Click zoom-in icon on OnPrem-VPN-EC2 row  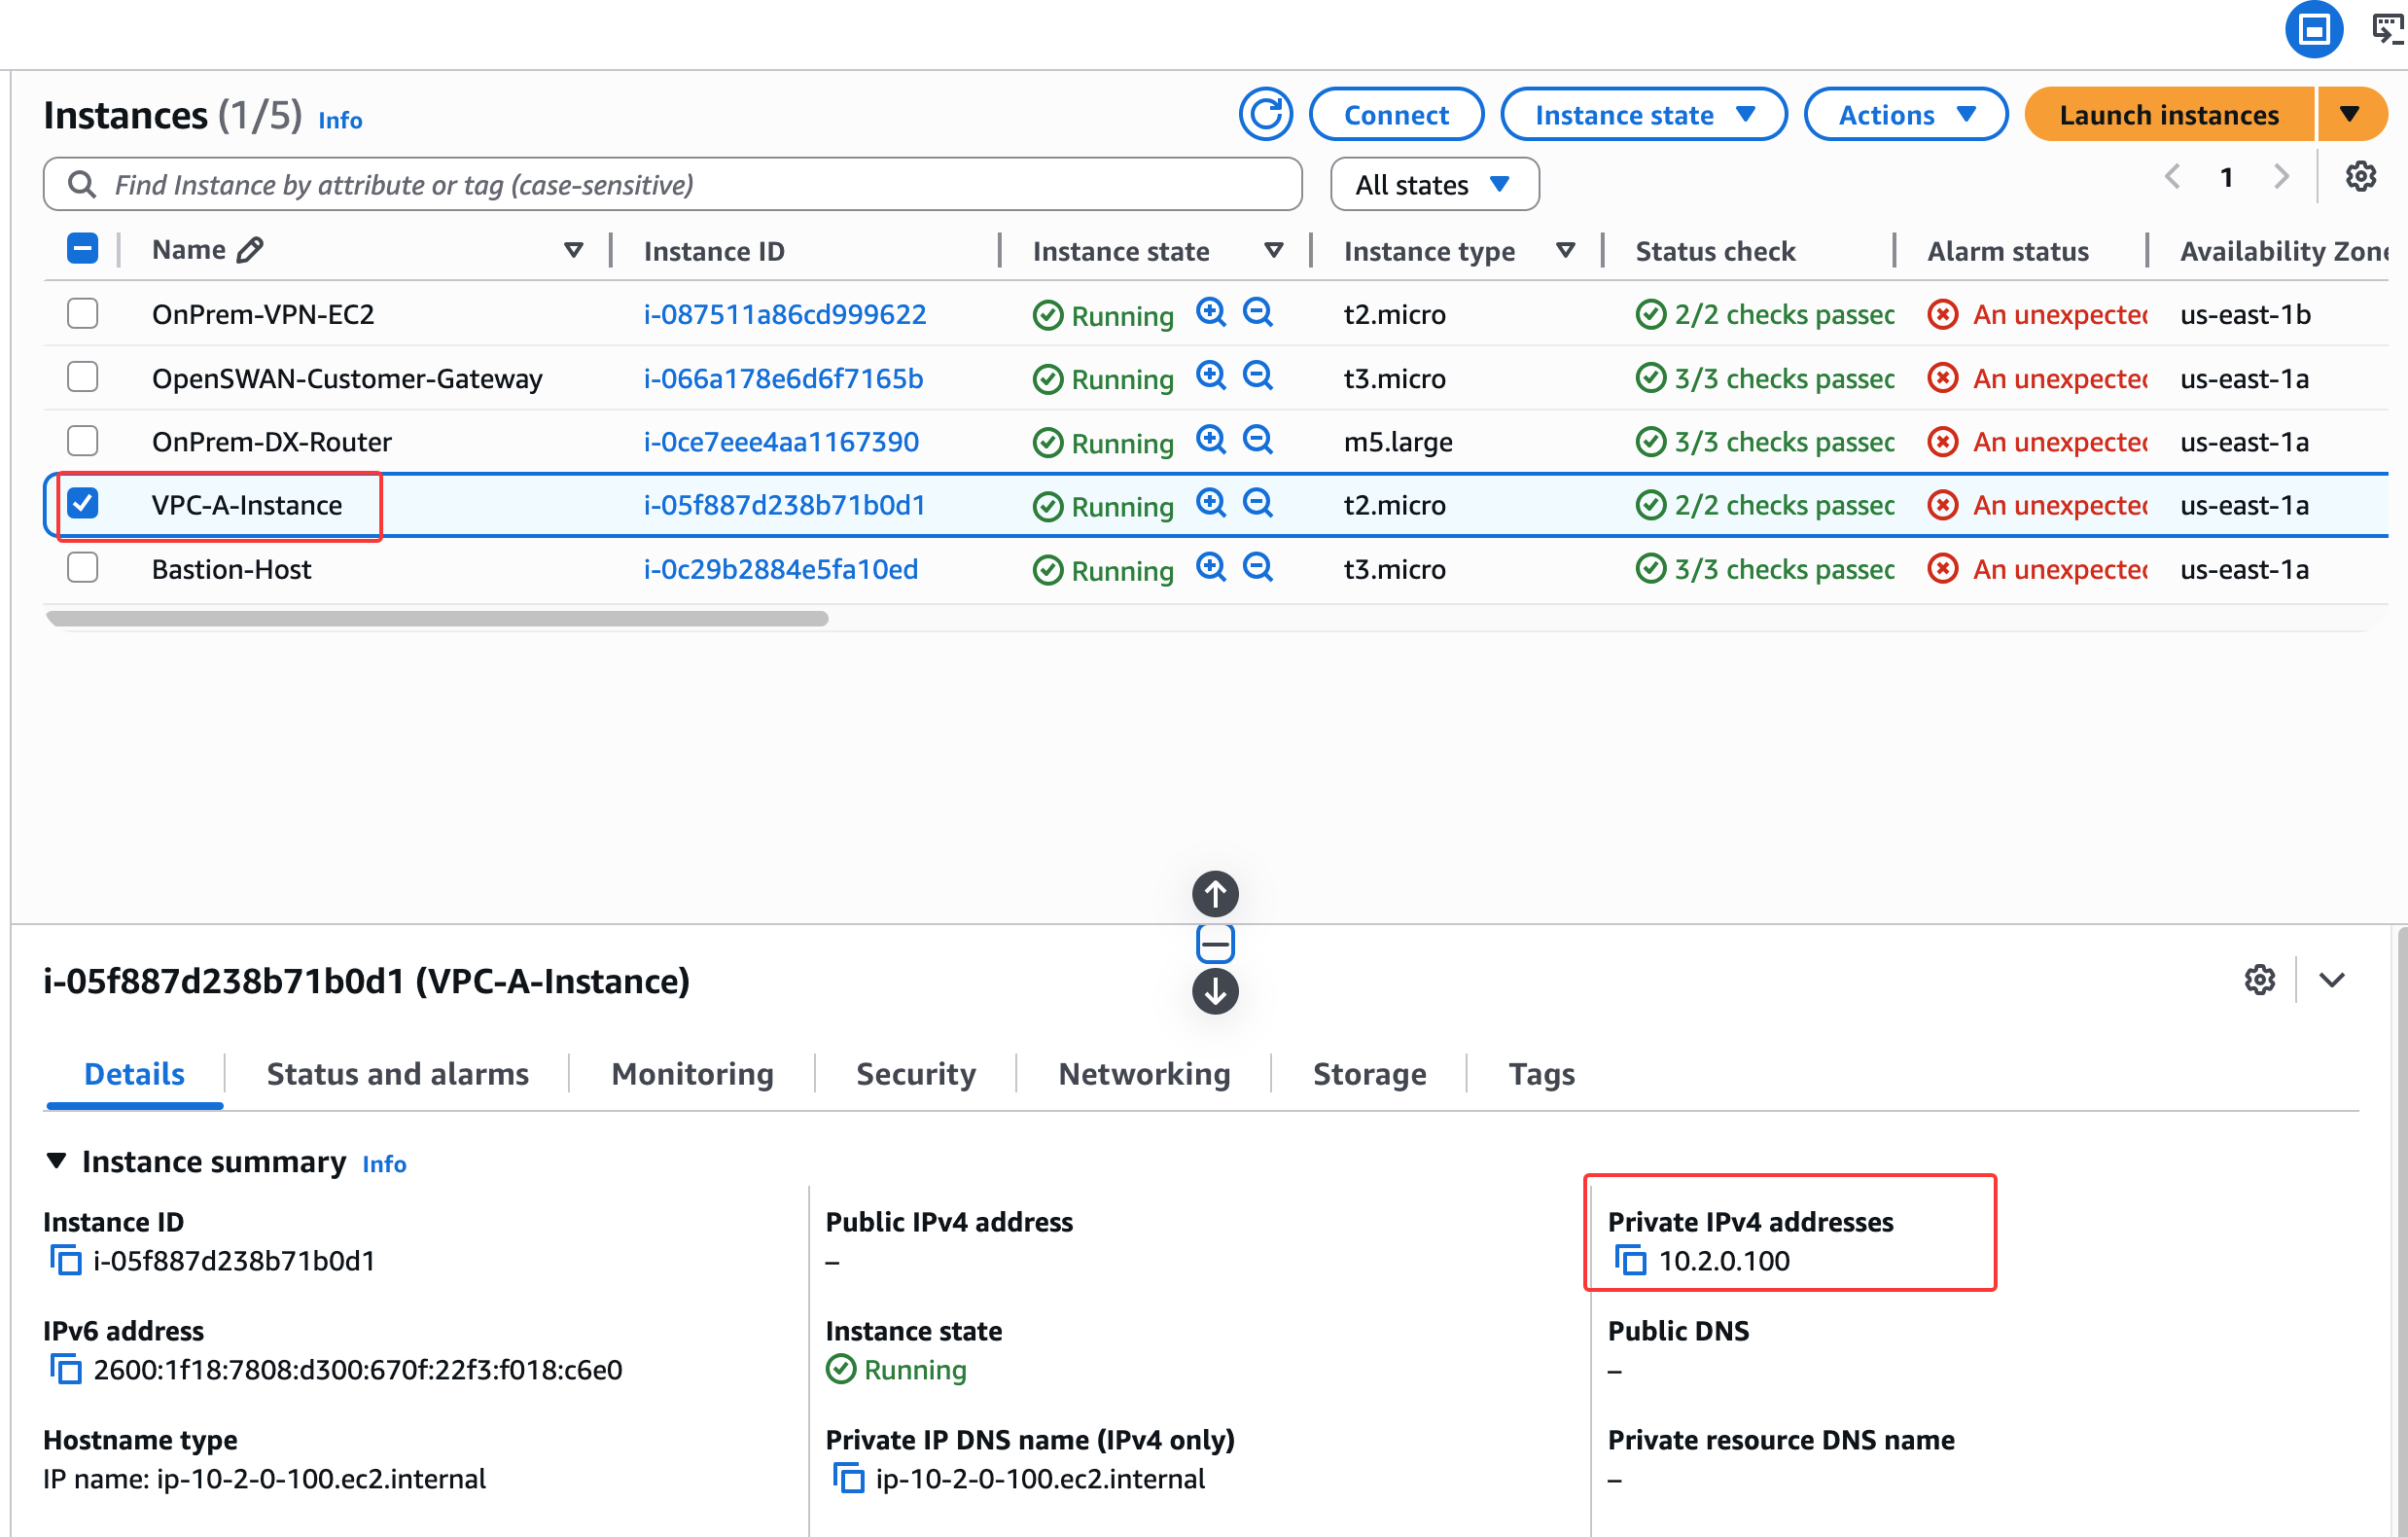point(1210,312)
